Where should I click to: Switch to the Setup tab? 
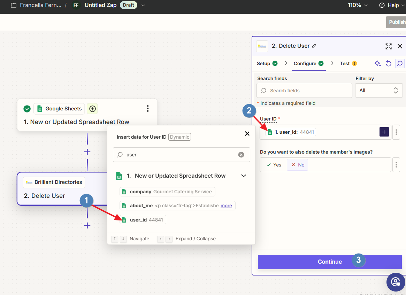(x=267, y=63)
